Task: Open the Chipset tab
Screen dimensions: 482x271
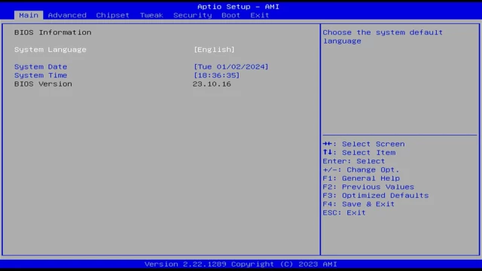Action: 112,15
